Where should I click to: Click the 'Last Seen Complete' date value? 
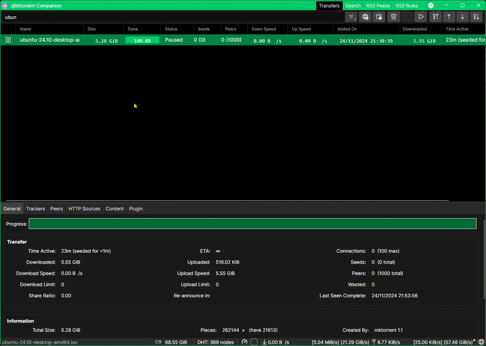click(x=395, y=296)
